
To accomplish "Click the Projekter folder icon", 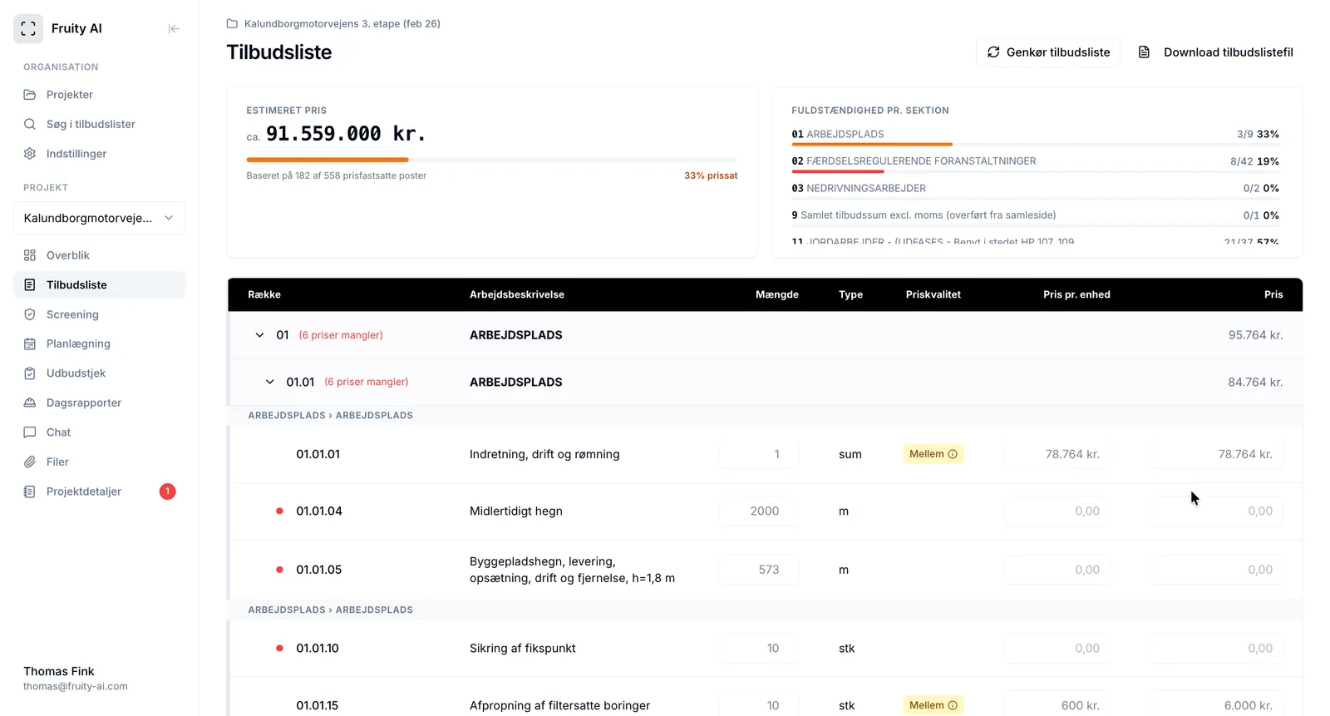I will tap(30, 95).
